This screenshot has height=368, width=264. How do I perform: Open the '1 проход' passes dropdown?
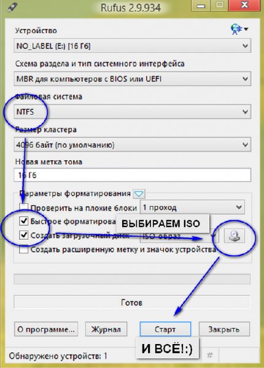[192, 207]
